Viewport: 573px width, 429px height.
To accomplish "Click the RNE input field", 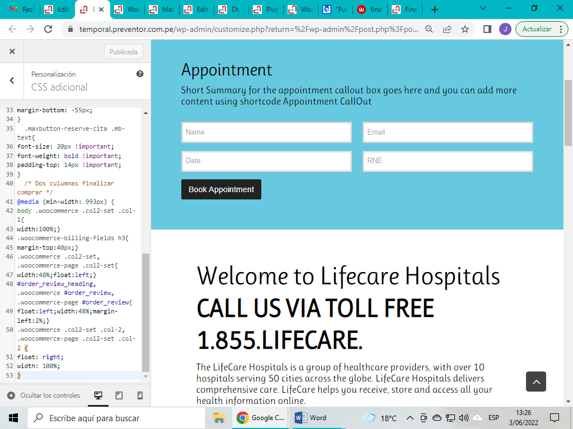I will pos(448,161).
